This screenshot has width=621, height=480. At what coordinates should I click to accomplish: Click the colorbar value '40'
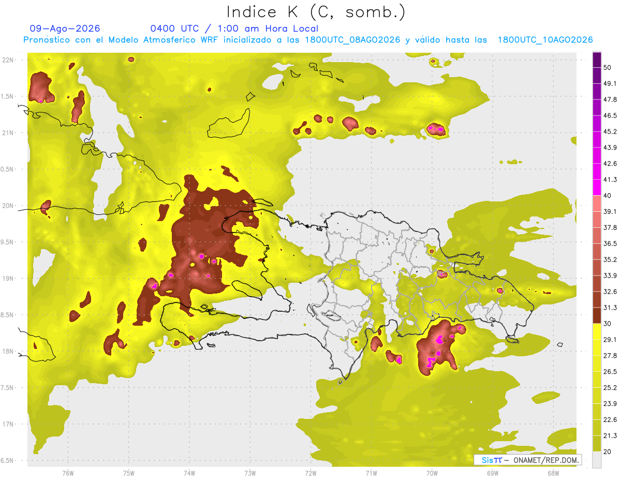[x=608, y=196]
